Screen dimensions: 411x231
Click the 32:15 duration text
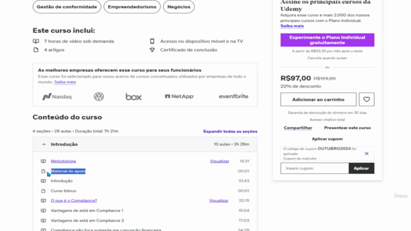(x=244, y=200)
